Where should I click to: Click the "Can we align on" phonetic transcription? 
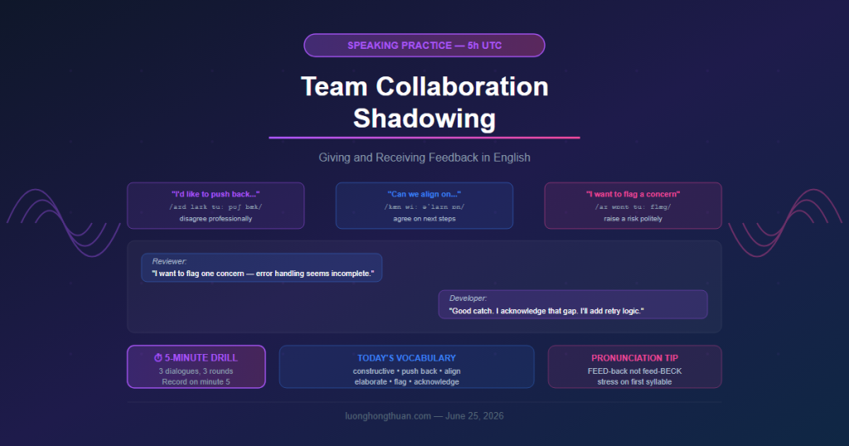424,206
